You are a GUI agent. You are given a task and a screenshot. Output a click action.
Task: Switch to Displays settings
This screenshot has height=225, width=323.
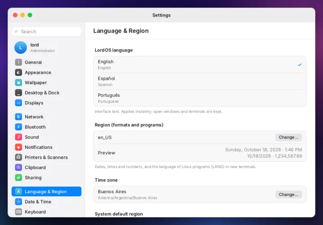tap(46, 103)
